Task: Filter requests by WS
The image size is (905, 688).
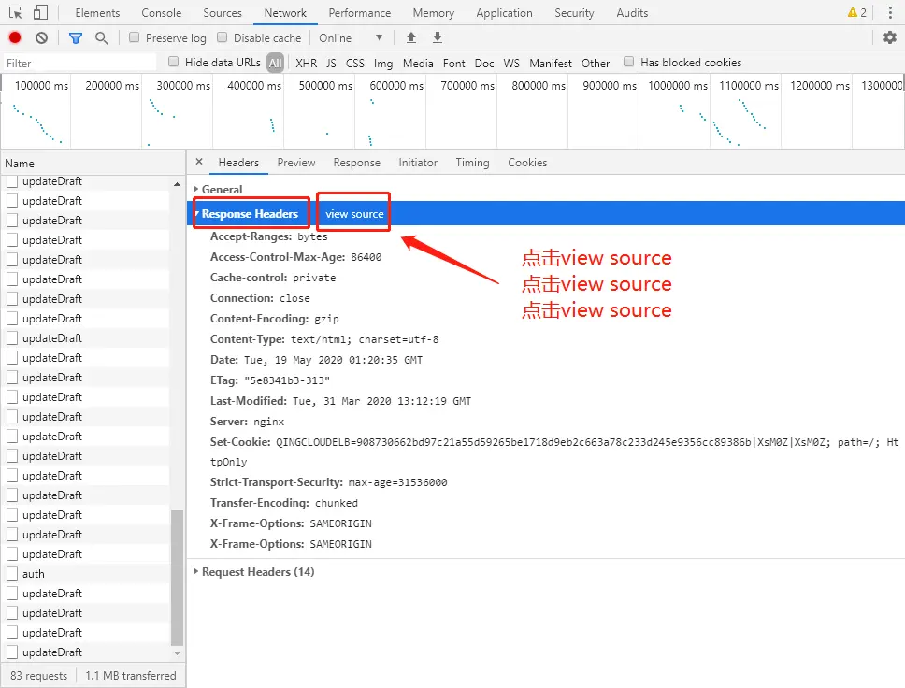Action: coord(511,63)
